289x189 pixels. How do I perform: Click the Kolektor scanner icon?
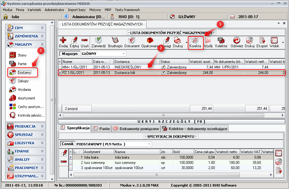pos(221,40)
